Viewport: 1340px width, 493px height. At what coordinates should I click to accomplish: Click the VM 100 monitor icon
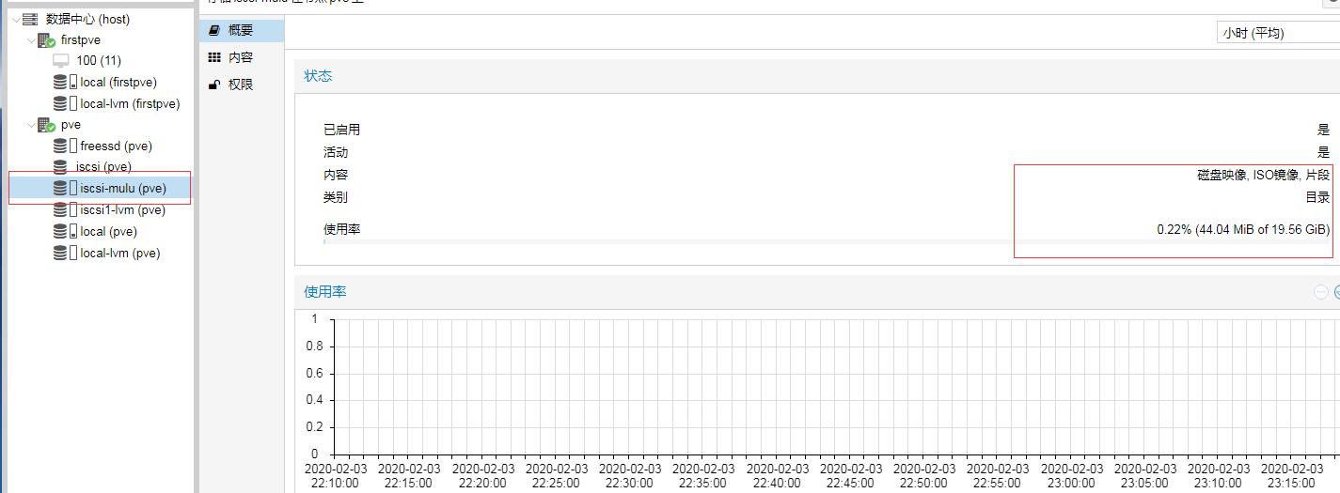(x=61, y=61)
